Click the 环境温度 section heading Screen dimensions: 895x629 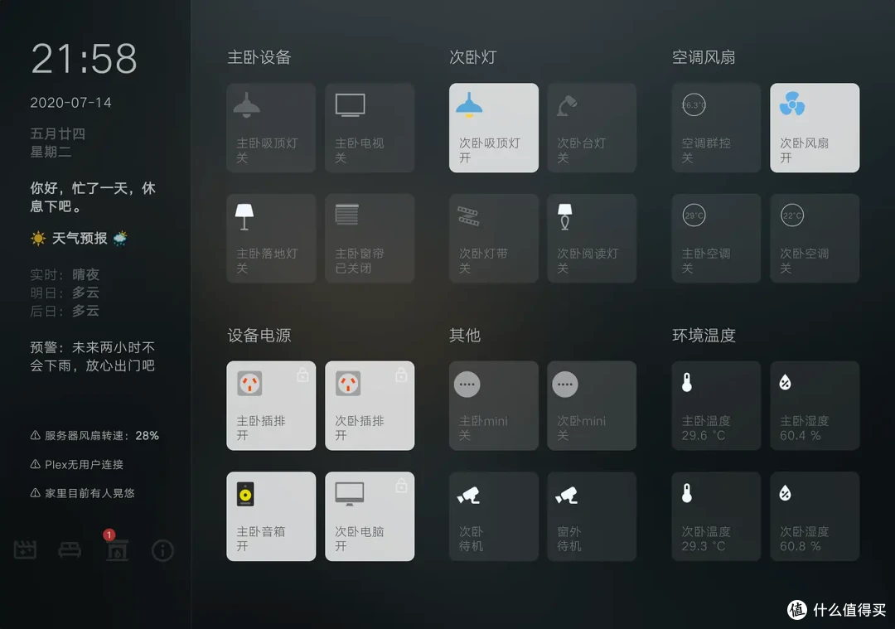tap(704, 335)
